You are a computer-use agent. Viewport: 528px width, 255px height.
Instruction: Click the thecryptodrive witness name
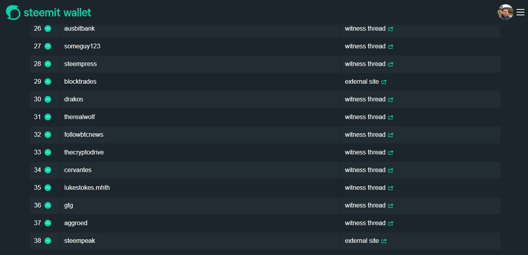(x=84, y=152)
